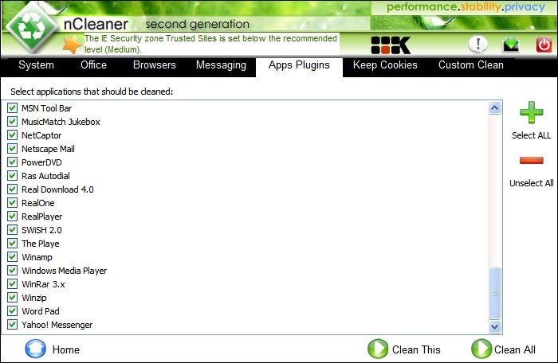Click the nCleaner recycle logo icon

pyautogui.click(x=31, y=27)
